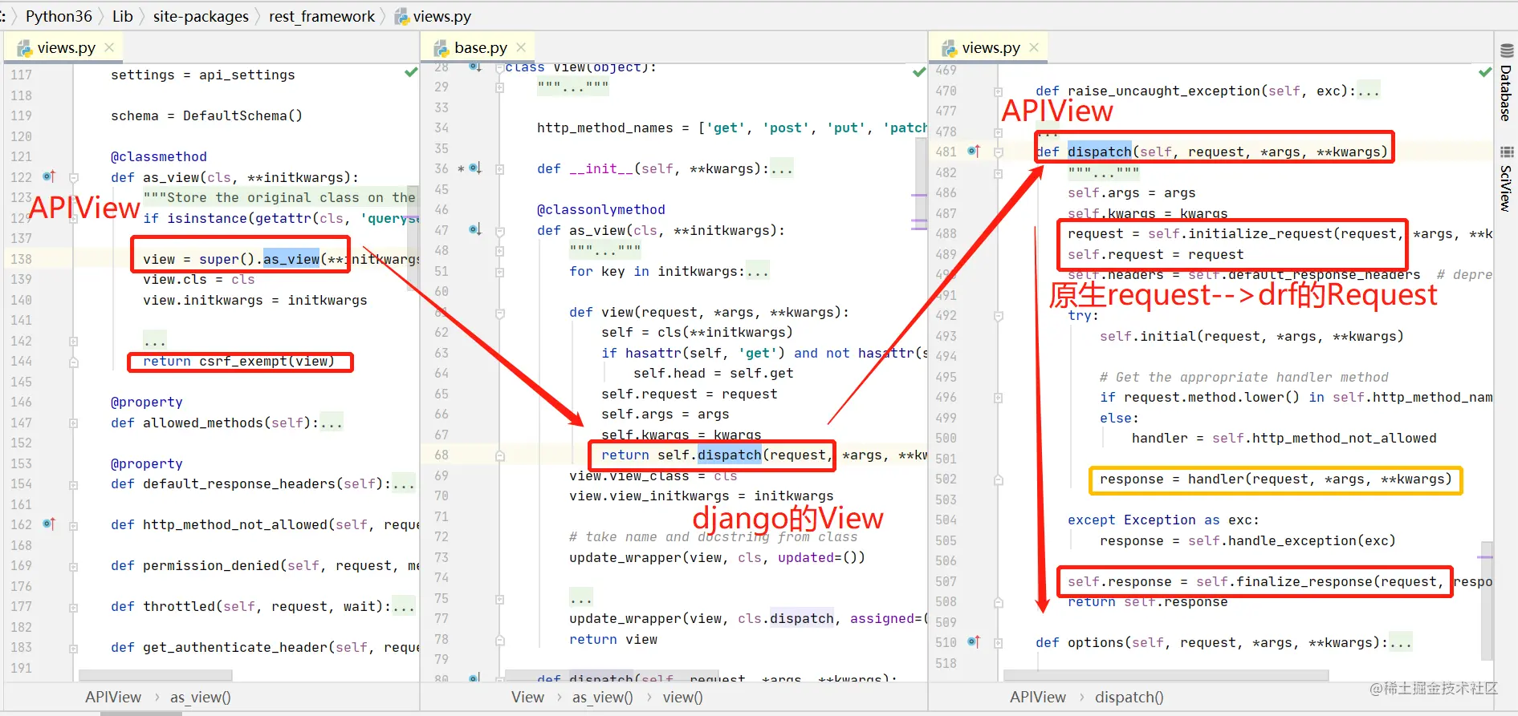The width and height of the screenshot is (1518, 716).
Task: Click as_view() in left bottom breadcrumb
Action: [x=201, y=698]
